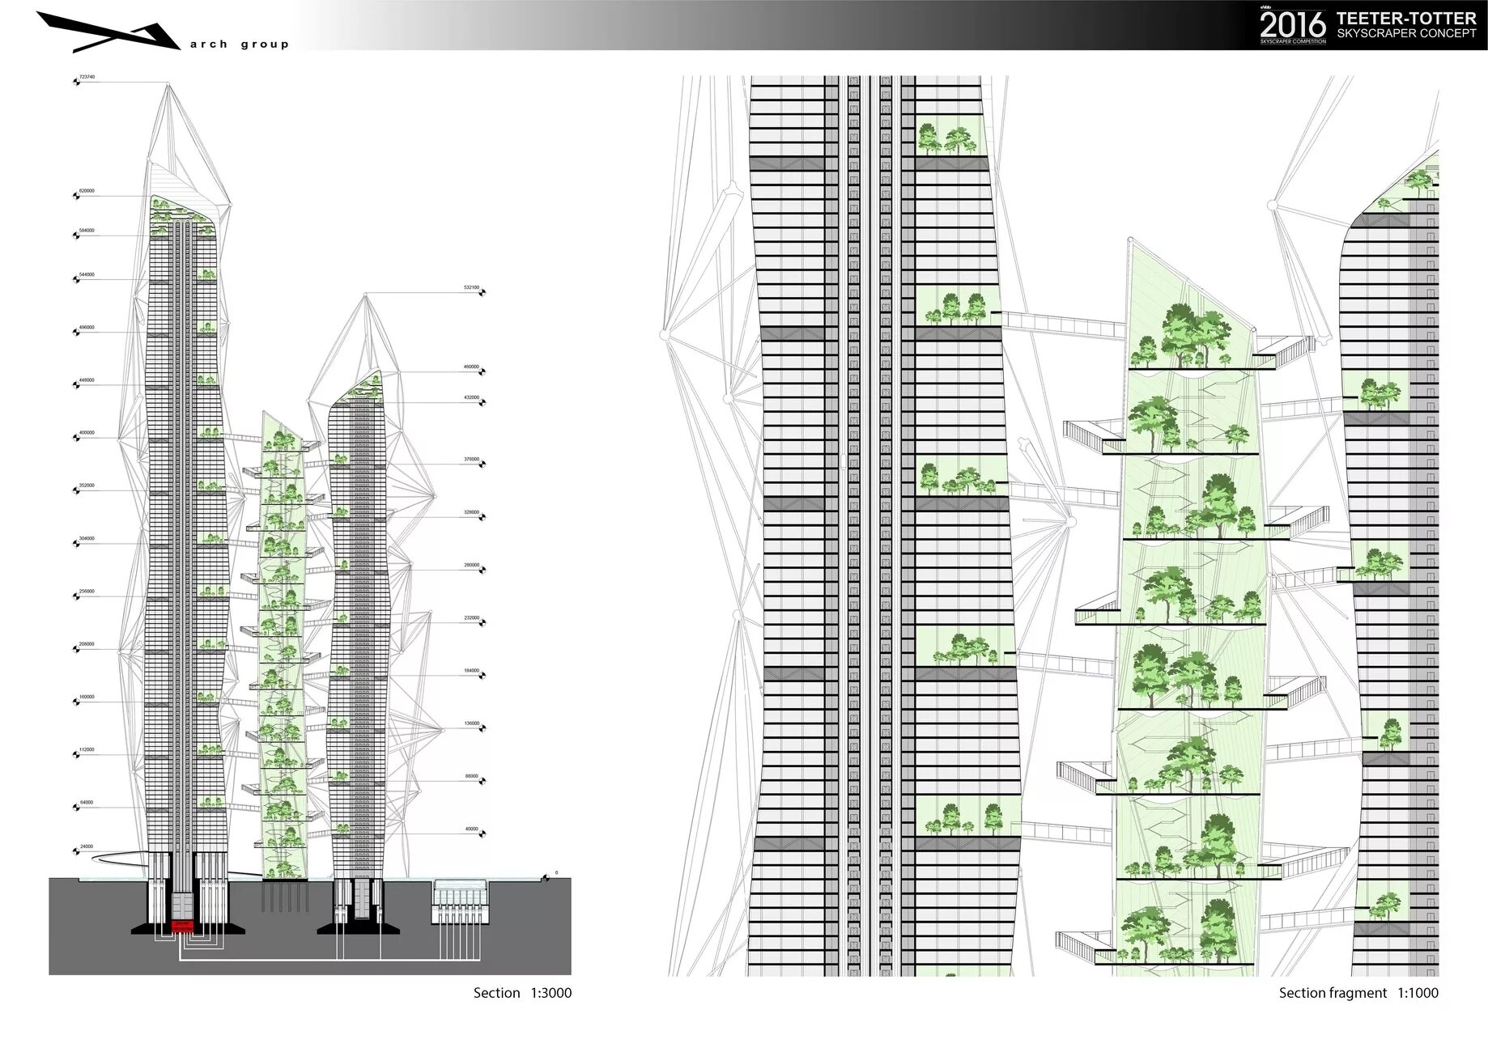Click the '328000' elevation label
This screenshot has width=1488, height=1052.
(471, 512)
